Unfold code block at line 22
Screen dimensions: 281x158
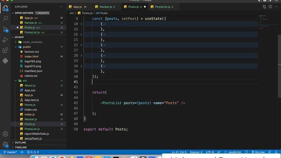click(81, 45)
